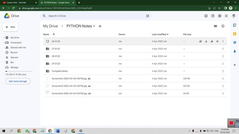Tick the checkbox for 26 01 22
The width and height of the screenshot is (239, 134).
[x=47, y=41]
